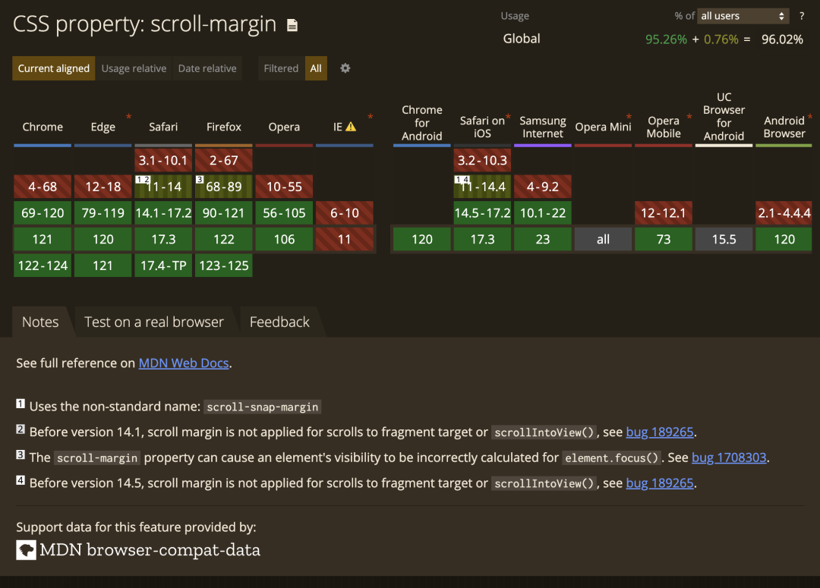This screenshot has width=820, height=588.
Task: Click Edge versions 79-119 cell
Action: click(x=103, y=212)
